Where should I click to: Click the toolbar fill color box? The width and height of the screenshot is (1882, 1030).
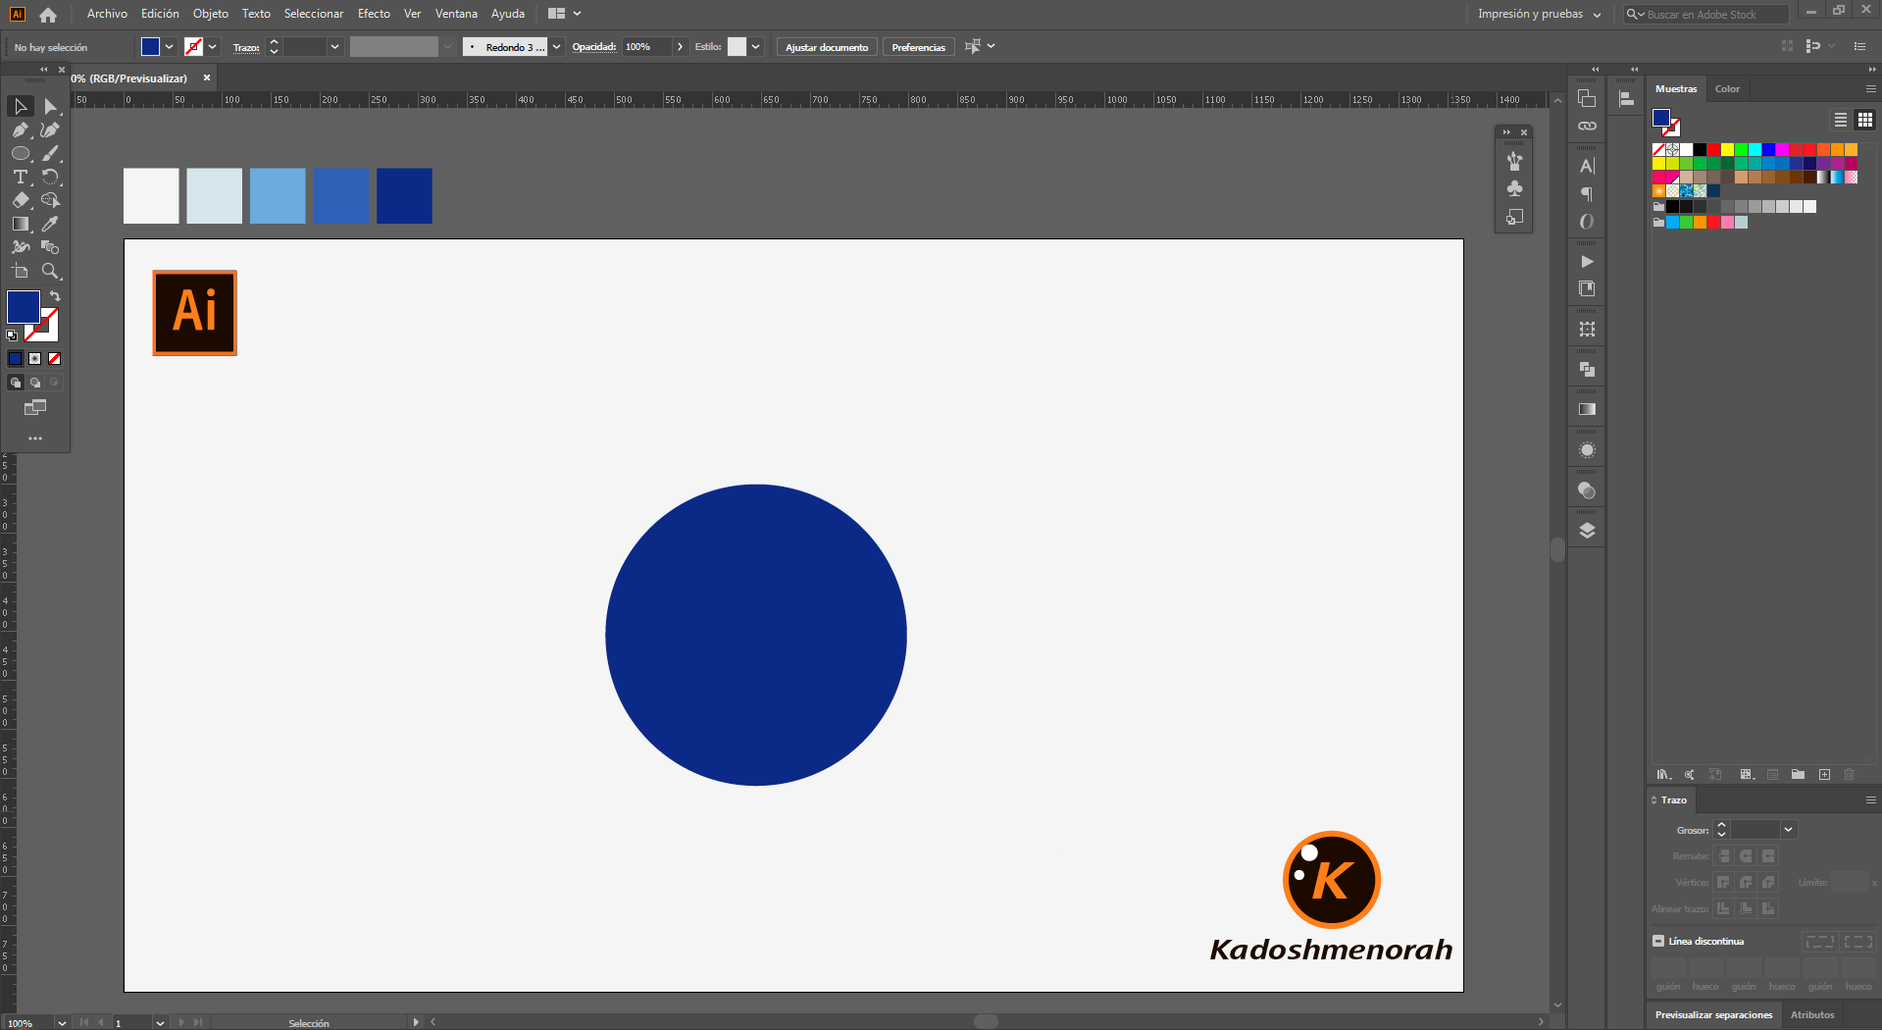pos(24,307)
